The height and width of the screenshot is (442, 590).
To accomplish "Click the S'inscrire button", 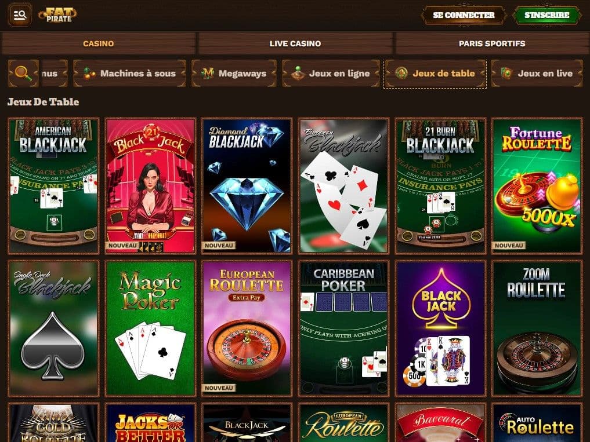I will (546, 16).
